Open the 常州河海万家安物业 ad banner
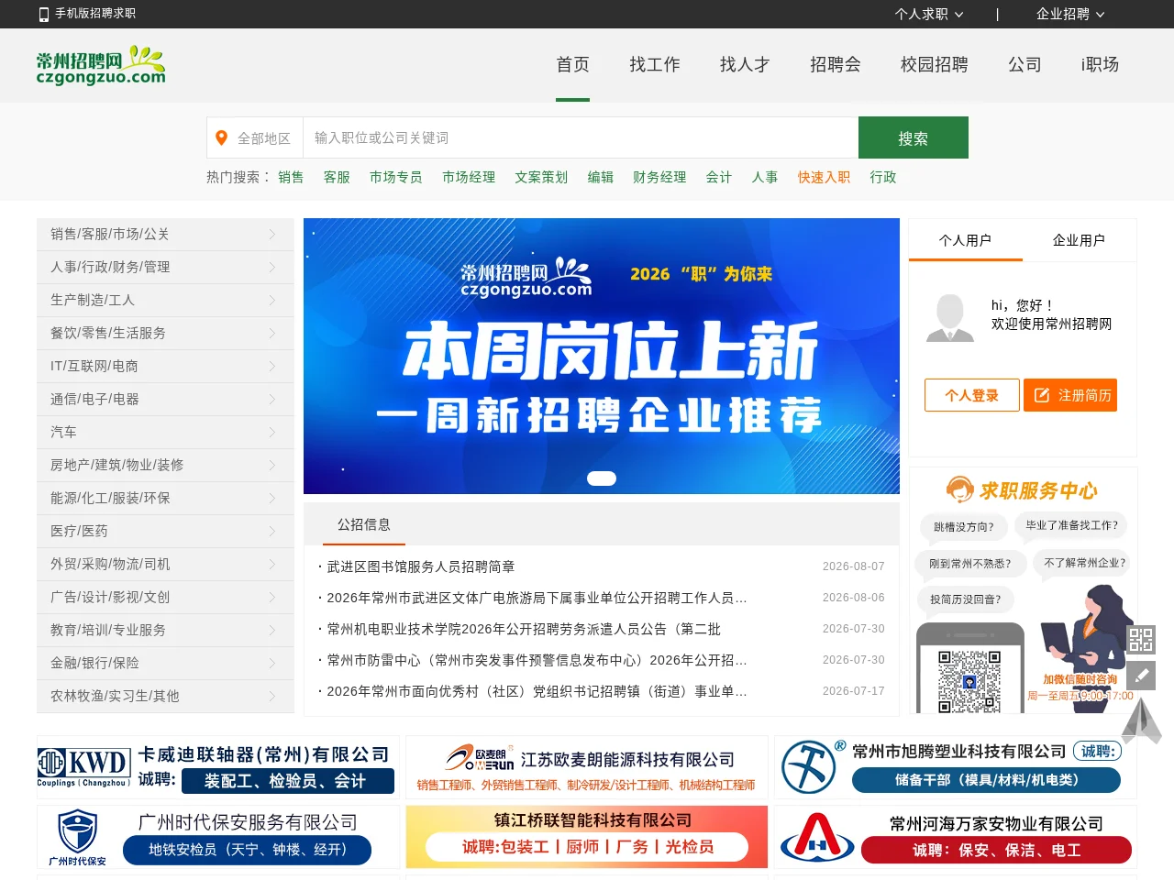The width and height of the screenshot is (1174, 880). (x=956, y=837)
